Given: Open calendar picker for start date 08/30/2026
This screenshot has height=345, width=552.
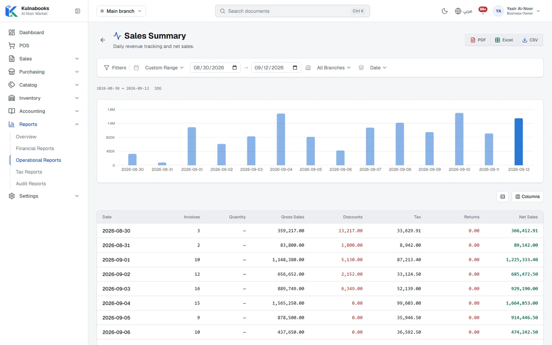Looking at the screenshot, I should tap(235, 68).
